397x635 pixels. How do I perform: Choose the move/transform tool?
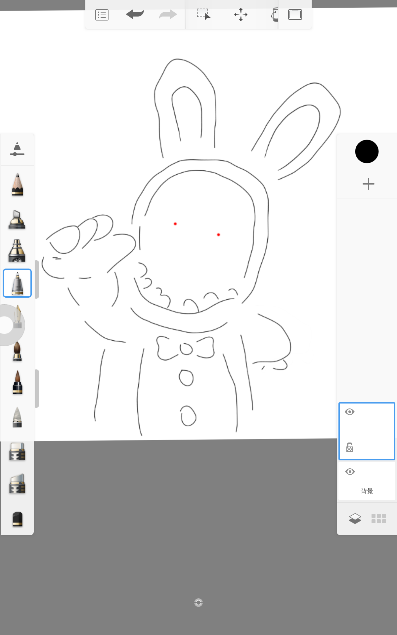(241, 15)
